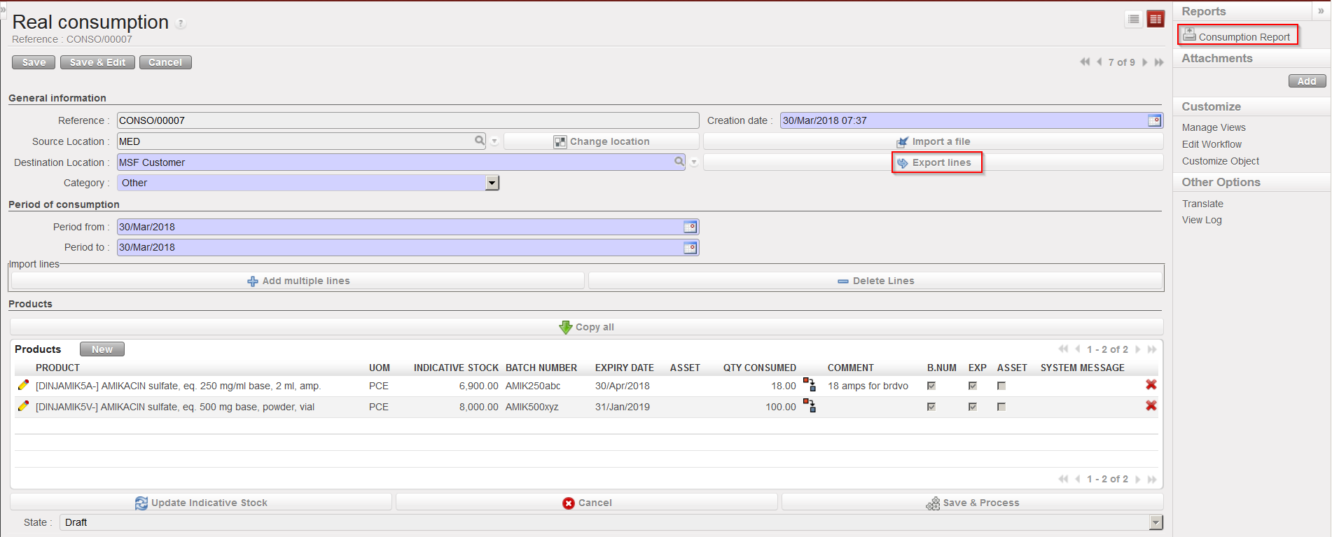The height and width of the screenshot is (537, 1332).
Task: Toggle ASSET checkbox in first product row
Action: (1001, 386)
